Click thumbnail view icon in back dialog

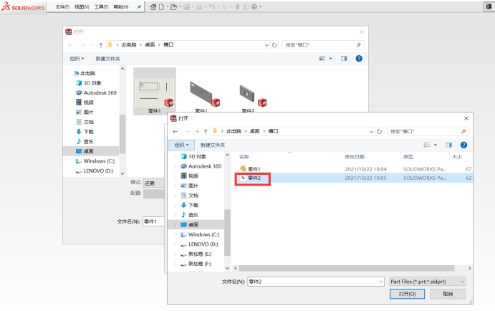pyautogui.click(x=322, y=59)
